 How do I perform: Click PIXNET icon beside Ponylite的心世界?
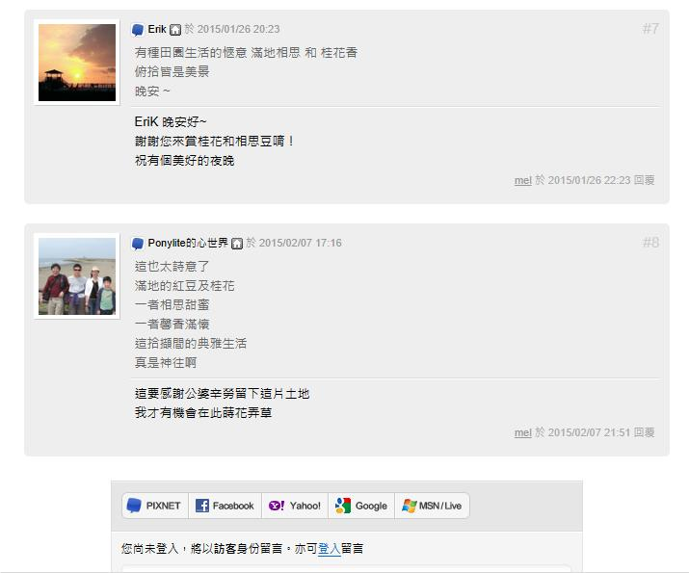tap(138, 244)
